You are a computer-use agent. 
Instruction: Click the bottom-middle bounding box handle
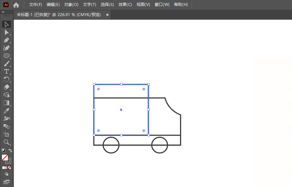pos(122,135)
